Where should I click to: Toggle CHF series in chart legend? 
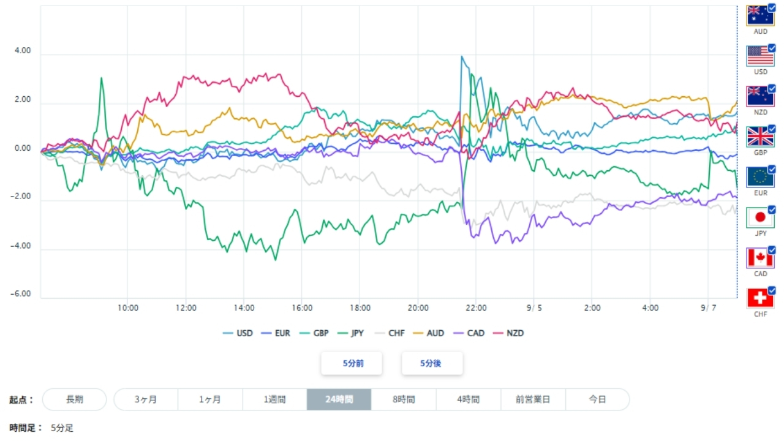click(x=389, y=333)
